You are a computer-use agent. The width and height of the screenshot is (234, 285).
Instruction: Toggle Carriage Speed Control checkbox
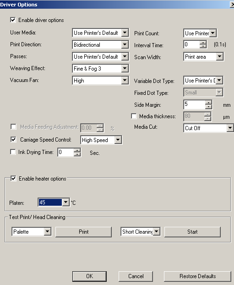click(x=13, y=140)
